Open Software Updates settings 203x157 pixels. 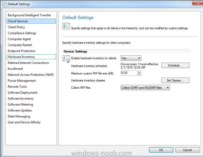pos(31,110)
